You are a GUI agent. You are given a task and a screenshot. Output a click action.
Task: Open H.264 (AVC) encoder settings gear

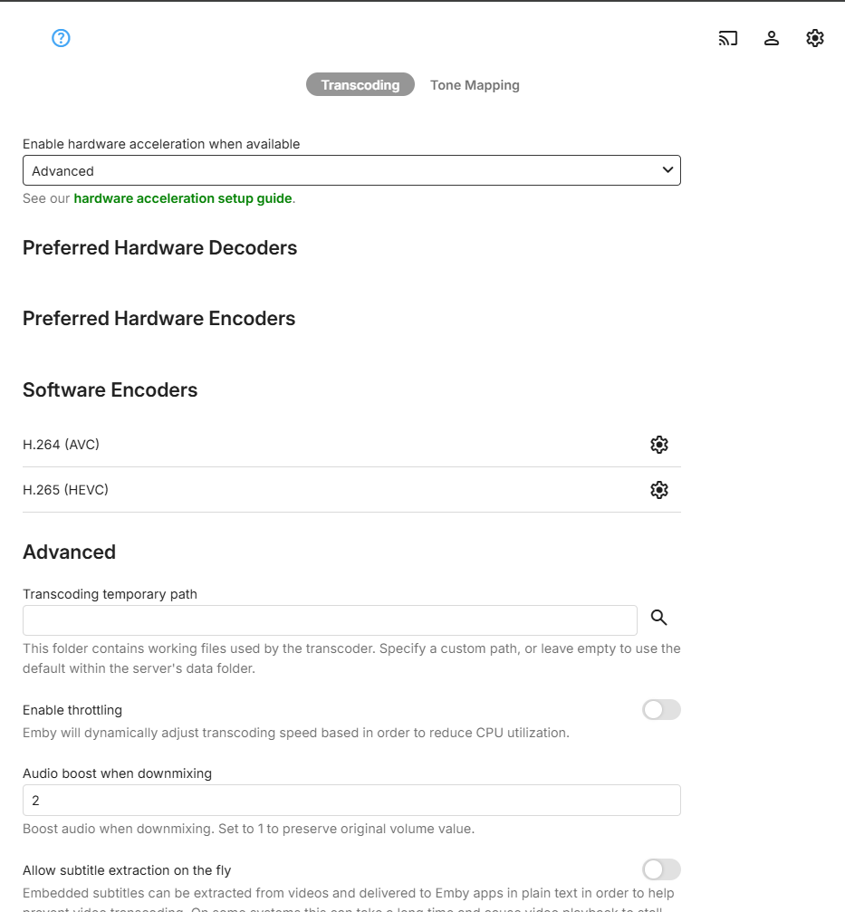point(659,445)
